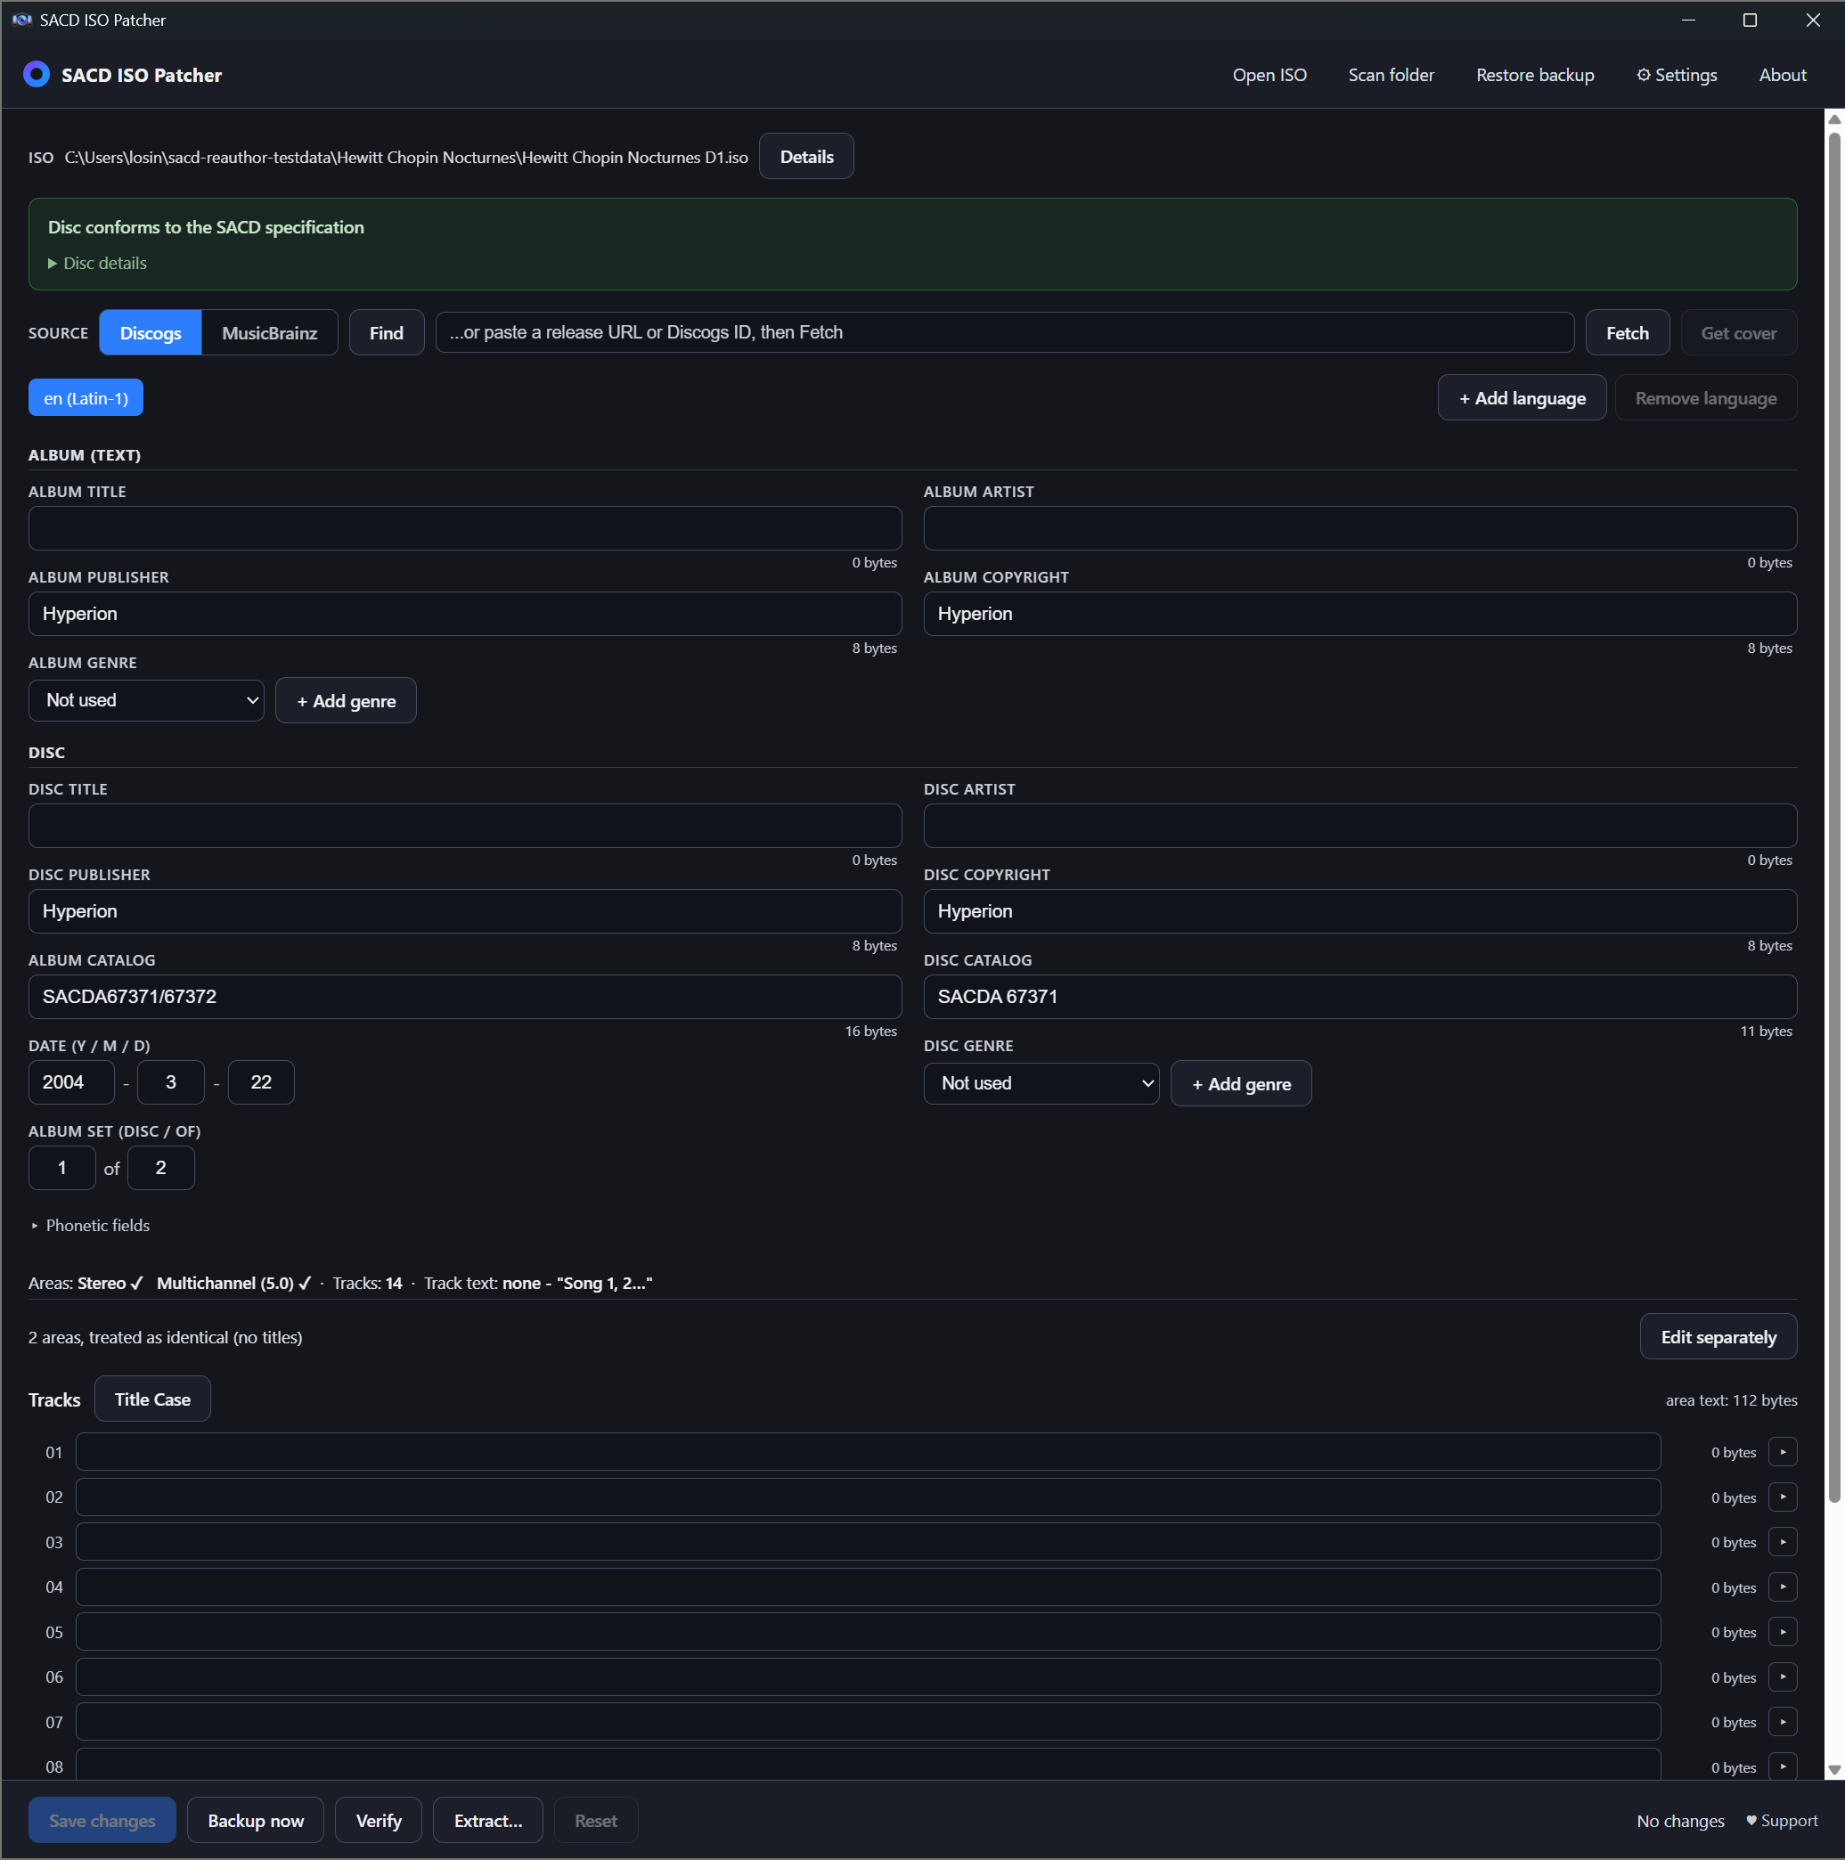The width and height of the screenshot is (1845, 1860).
Task: Add genre under Disc Genre
Action: click(x=1240, y=1083)
